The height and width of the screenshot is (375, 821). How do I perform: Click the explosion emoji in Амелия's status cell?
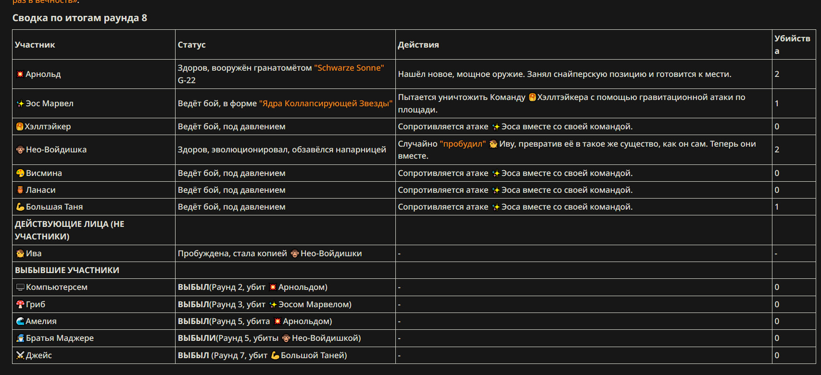coord(278,321)
